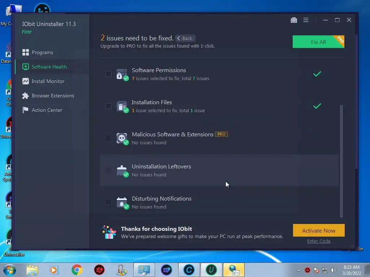
Task: Launch Windows Media Player from taskbar
Action: click(54, 270)
